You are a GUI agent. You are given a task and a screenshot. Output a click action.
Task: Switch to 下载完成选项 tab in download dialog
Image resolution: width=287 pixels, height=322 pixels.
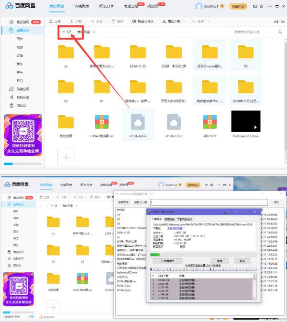185,219
